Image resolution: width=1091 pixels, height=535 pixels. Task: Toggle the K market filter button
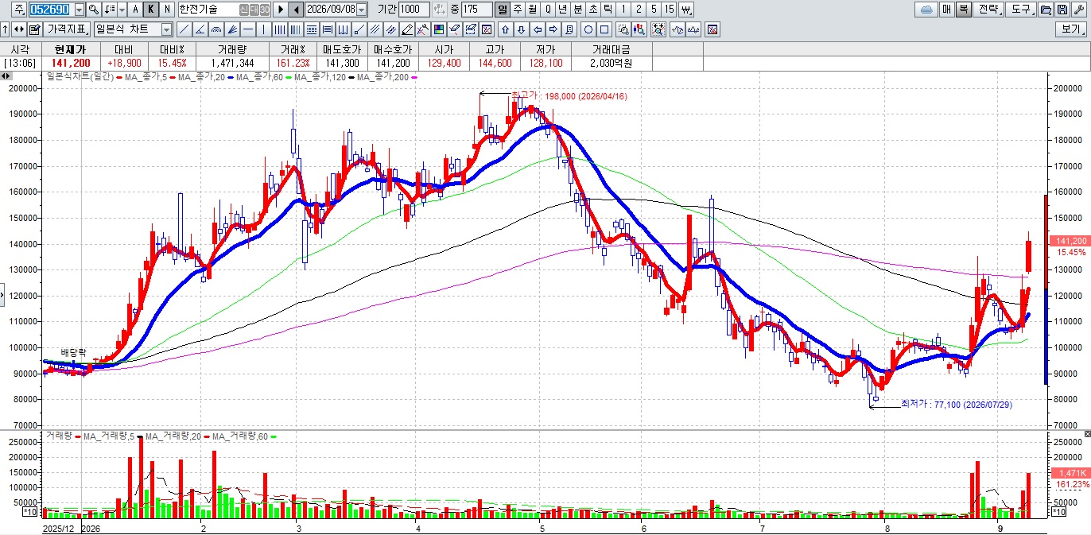151,10
